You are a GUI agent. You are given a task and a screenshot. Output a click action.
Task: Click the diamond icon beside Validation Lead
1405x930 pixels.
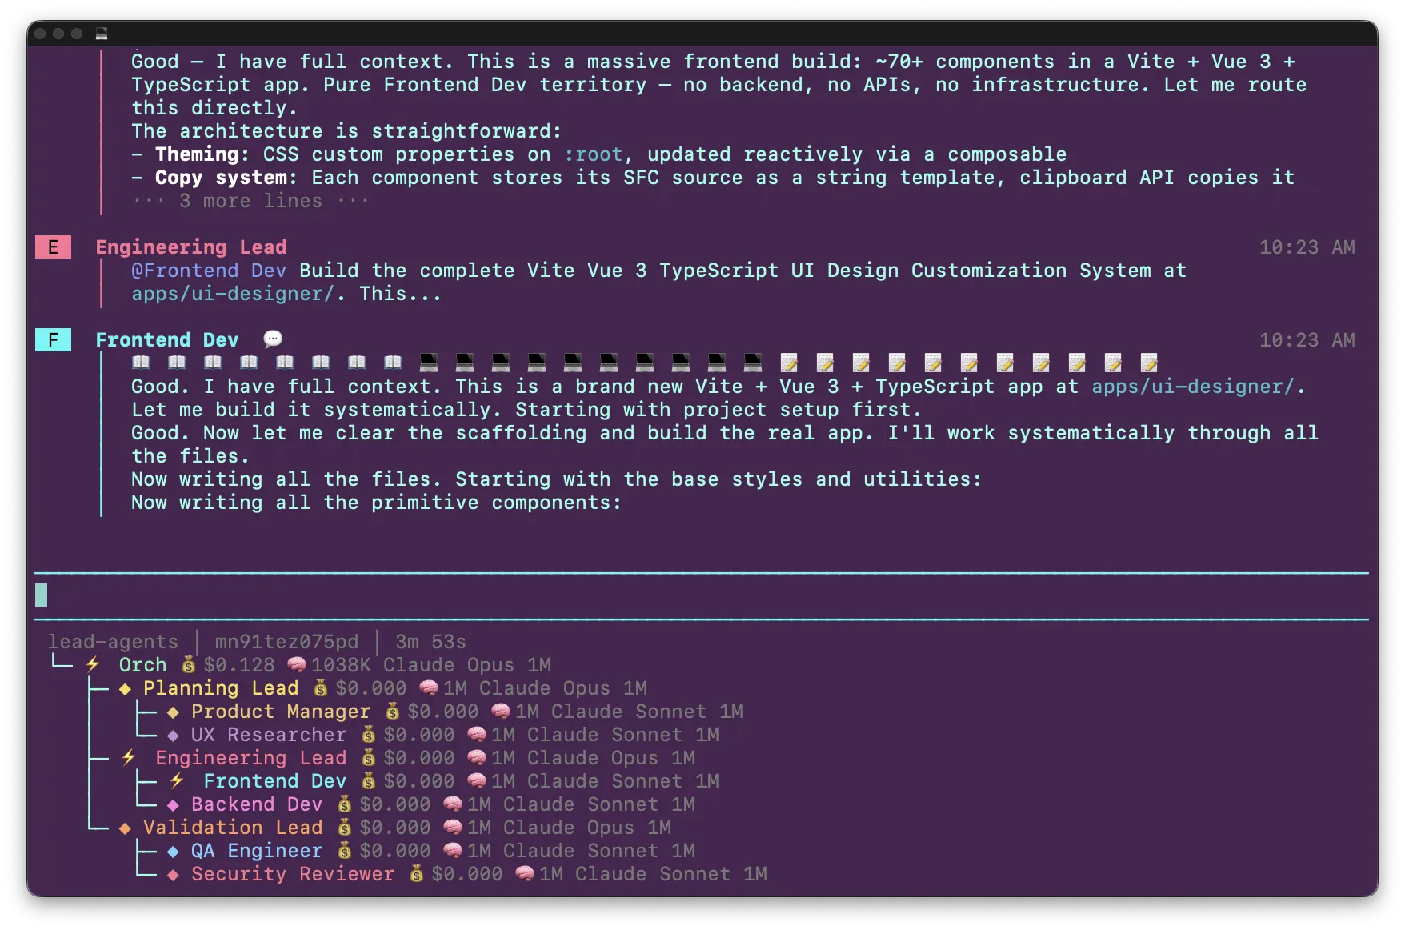click(x=125, y=828)
